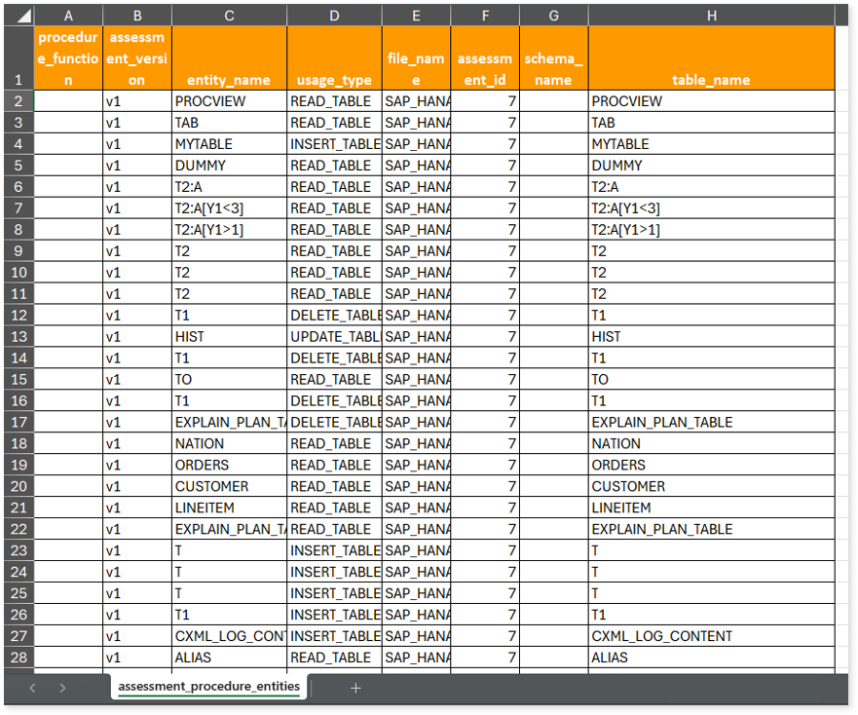The width and height of the screenshot is (858, 715).
Task: Select column H header
Action: pyautogui.click(x=711, y=16)
